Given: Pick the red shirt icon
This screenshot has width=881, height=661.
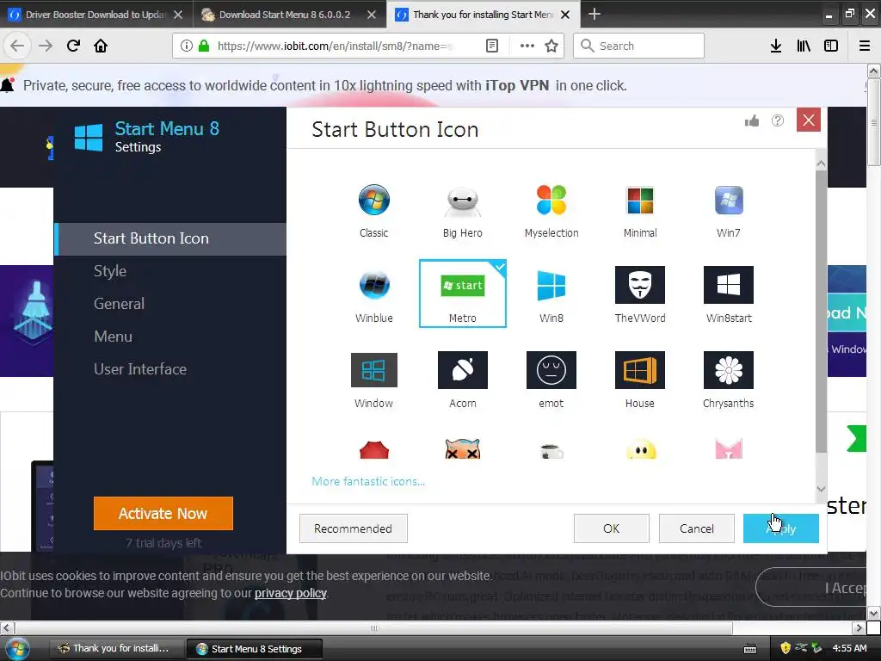Looking at the screenshot, I should pyautogui.click(x=373, y=449).
